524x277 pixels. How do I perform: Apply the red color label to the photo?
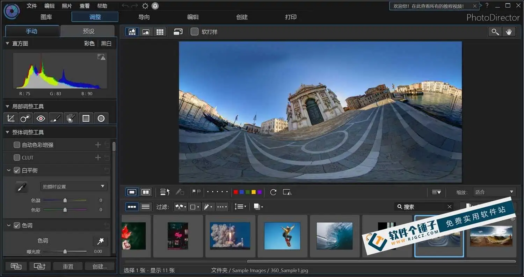coord(235,192)
